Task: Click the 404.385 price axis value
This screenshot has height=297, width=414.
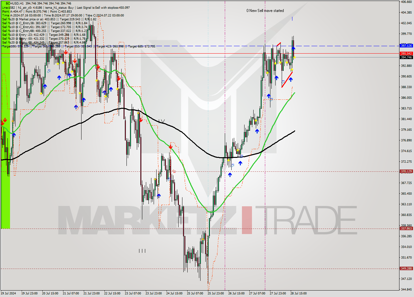Action: tap(406, 12)
